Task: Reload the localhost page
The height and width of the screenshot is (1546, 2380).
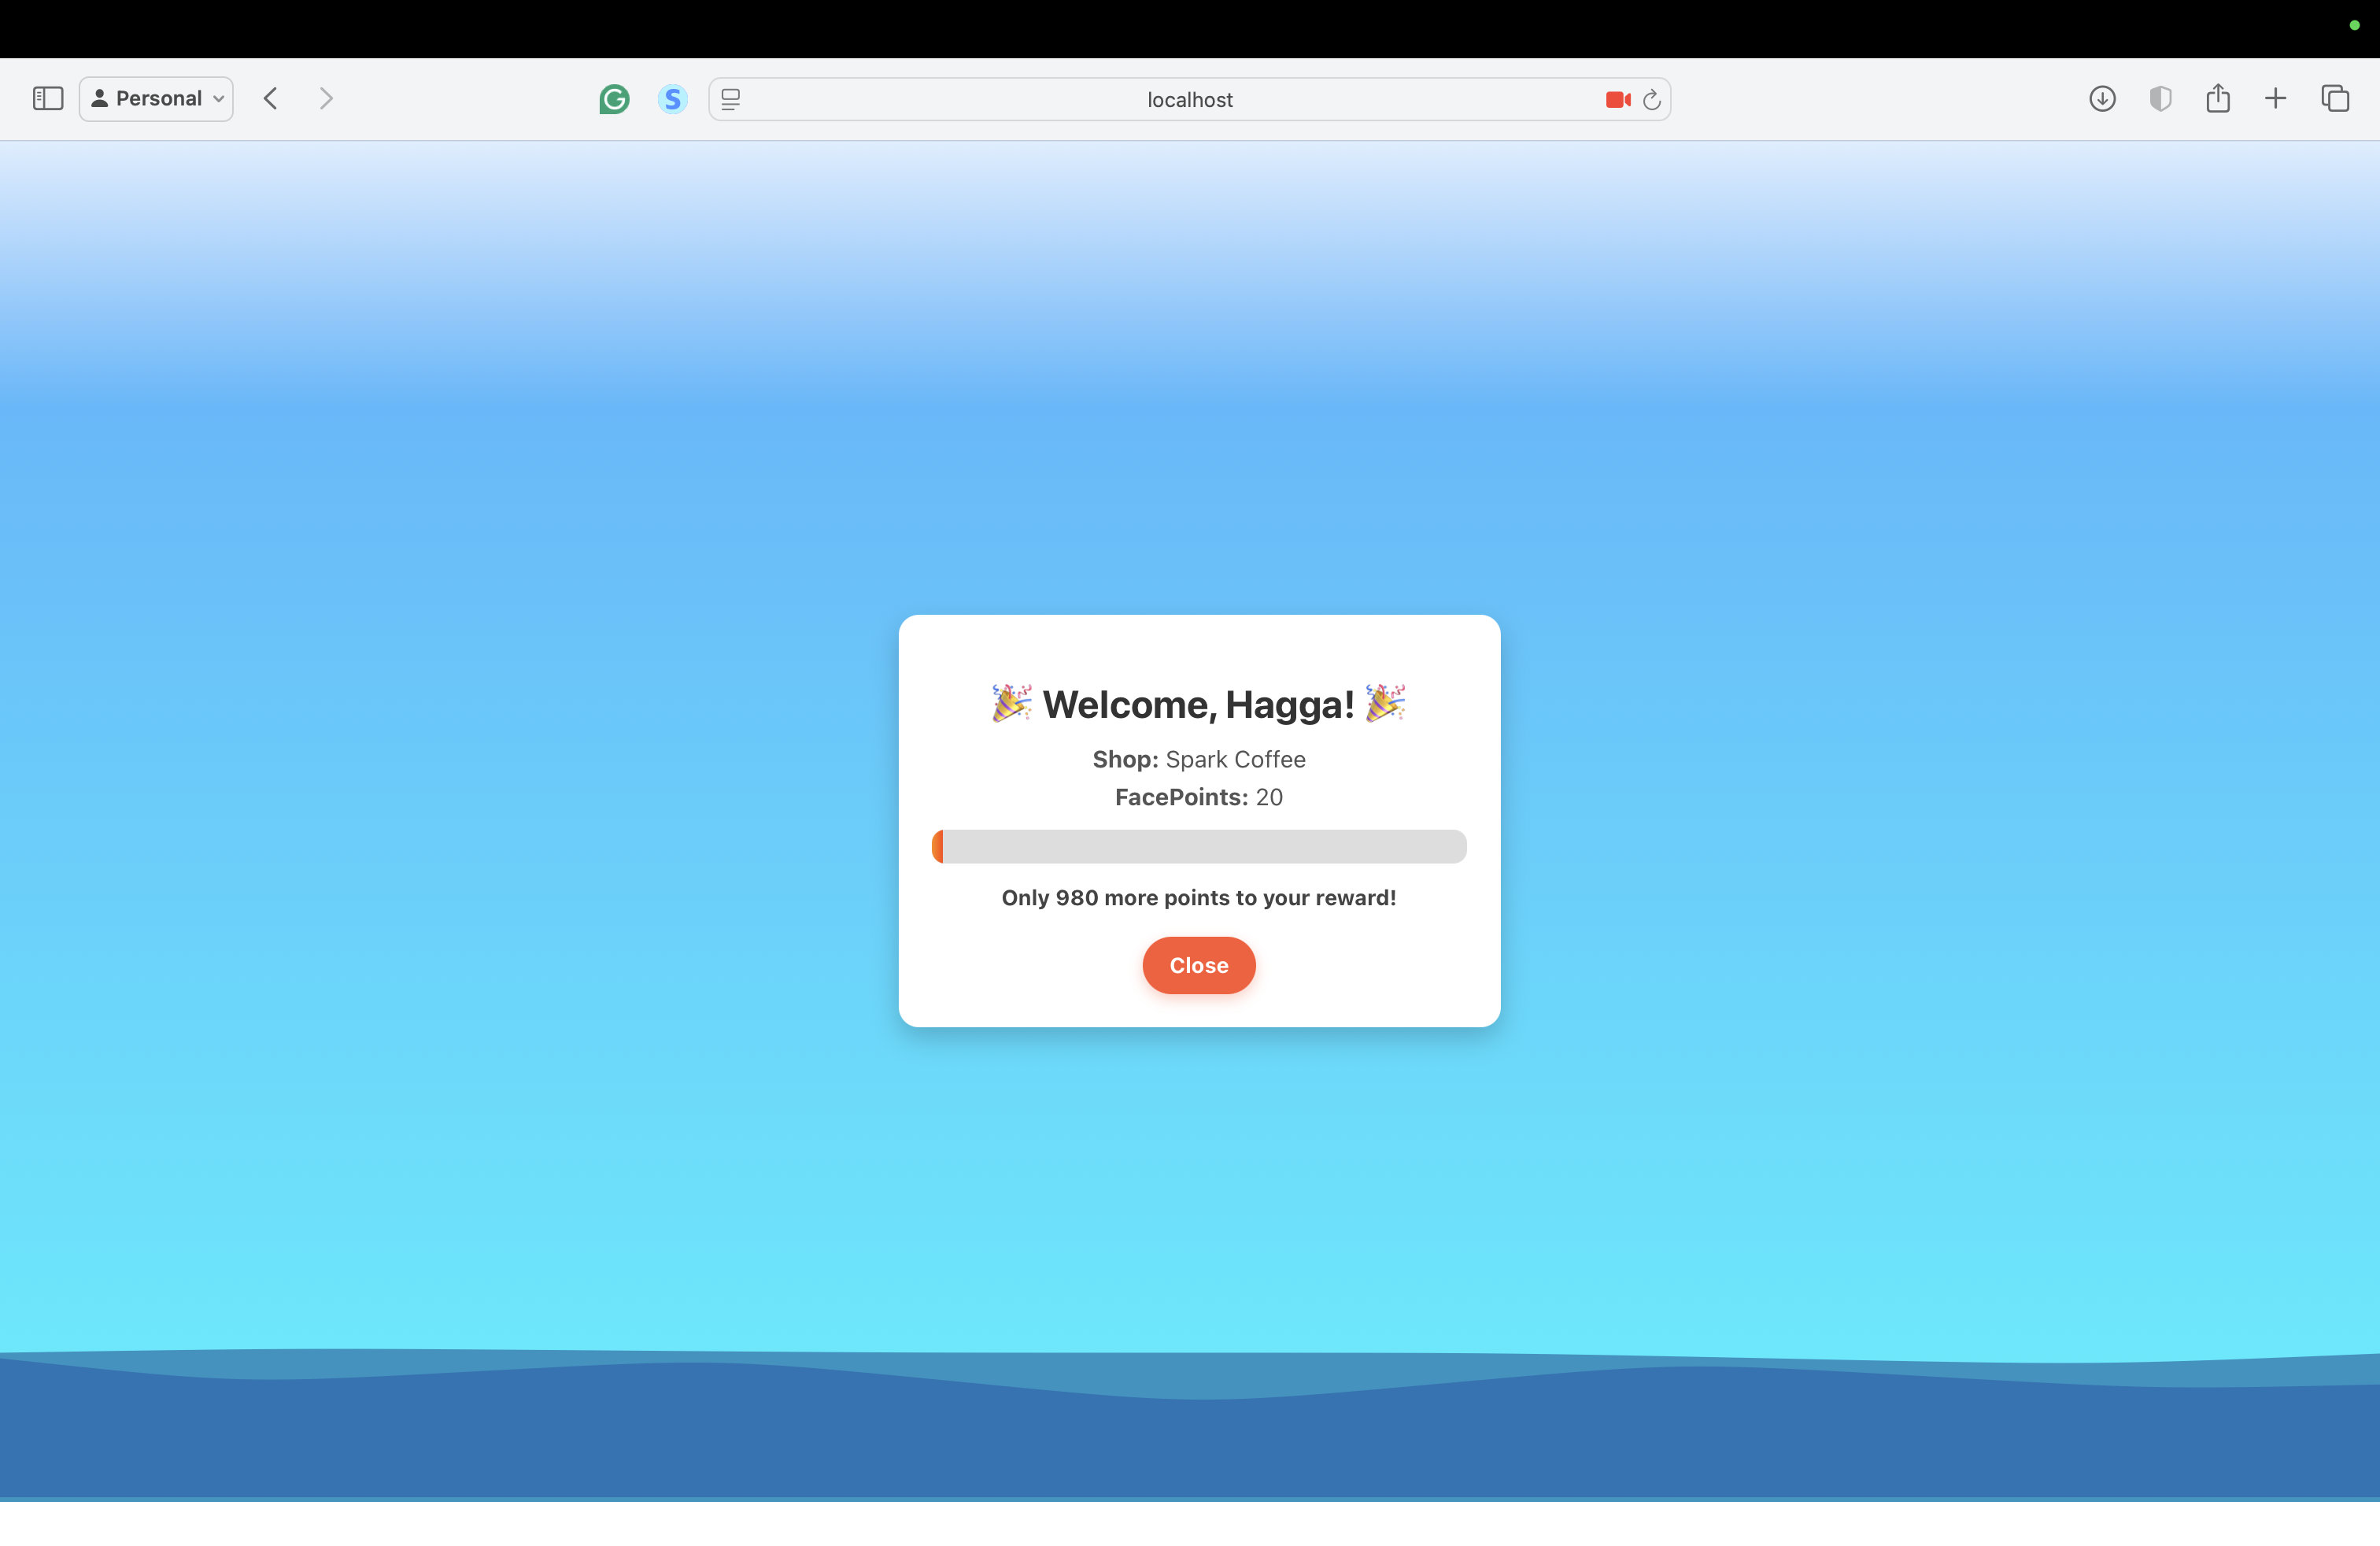Action: point(1652,99)
